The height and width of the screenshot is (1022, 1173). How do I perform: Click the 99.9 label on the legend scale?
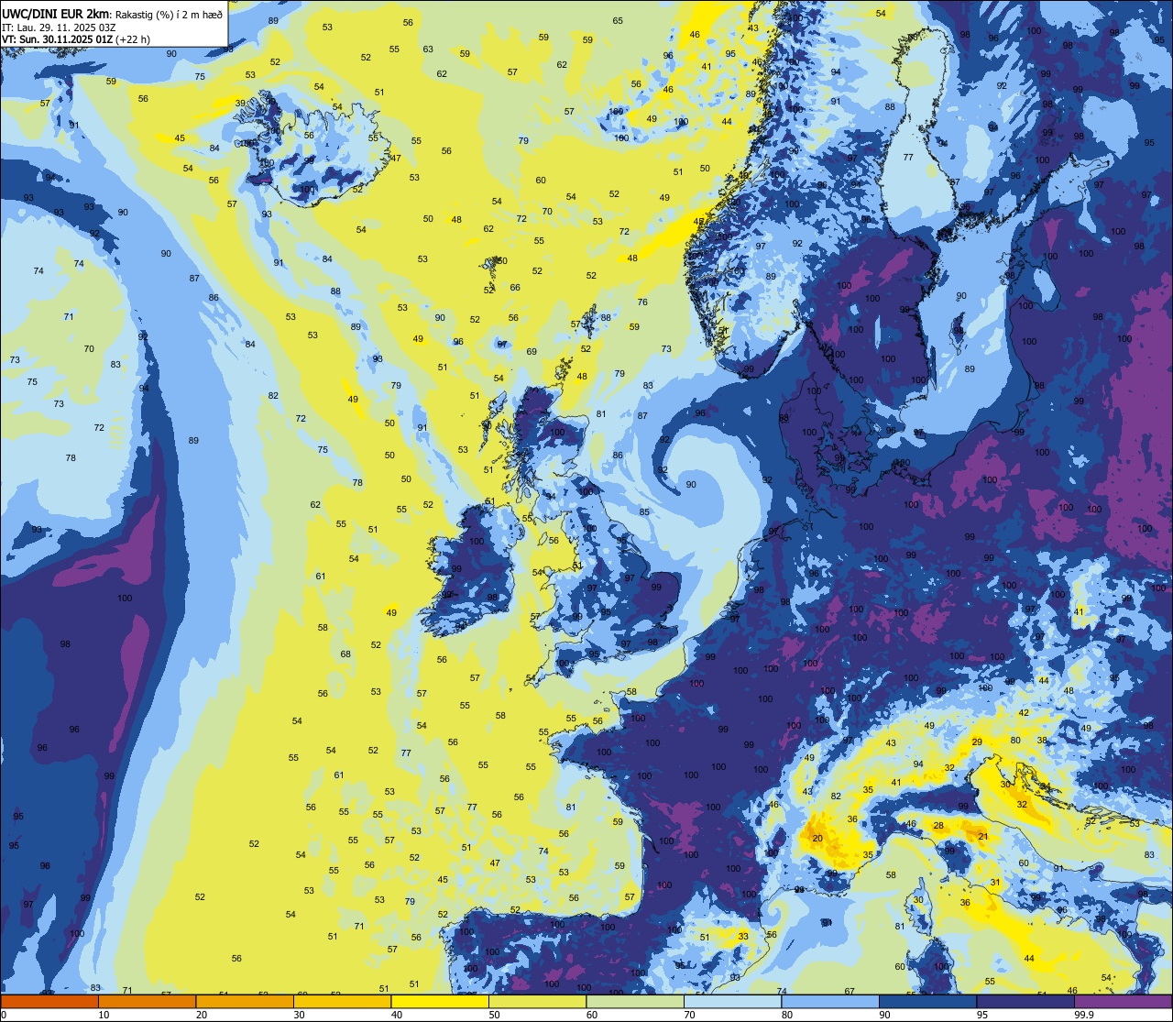1084,1015
